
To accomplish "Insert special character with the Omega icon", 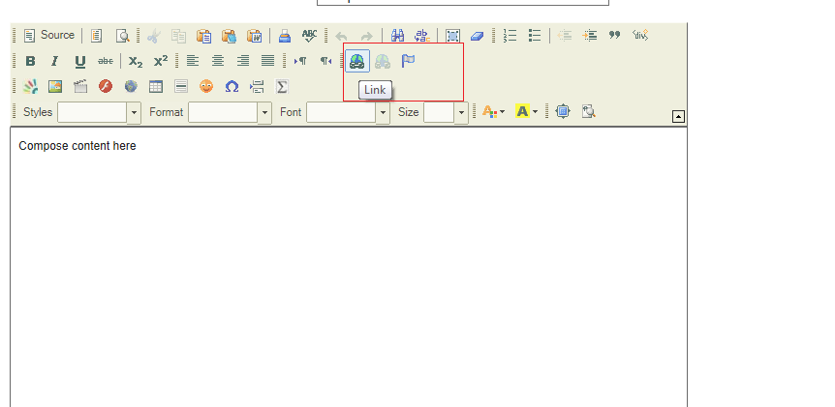I will pos(232,86).
